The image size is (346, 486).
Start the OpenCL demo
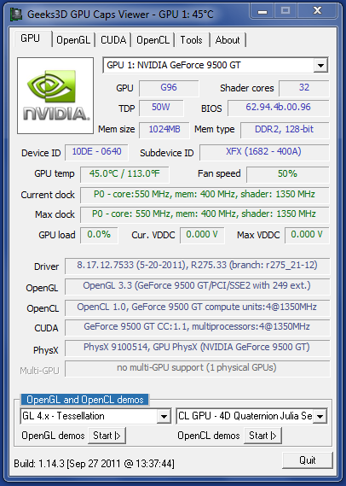pos(262,436)
